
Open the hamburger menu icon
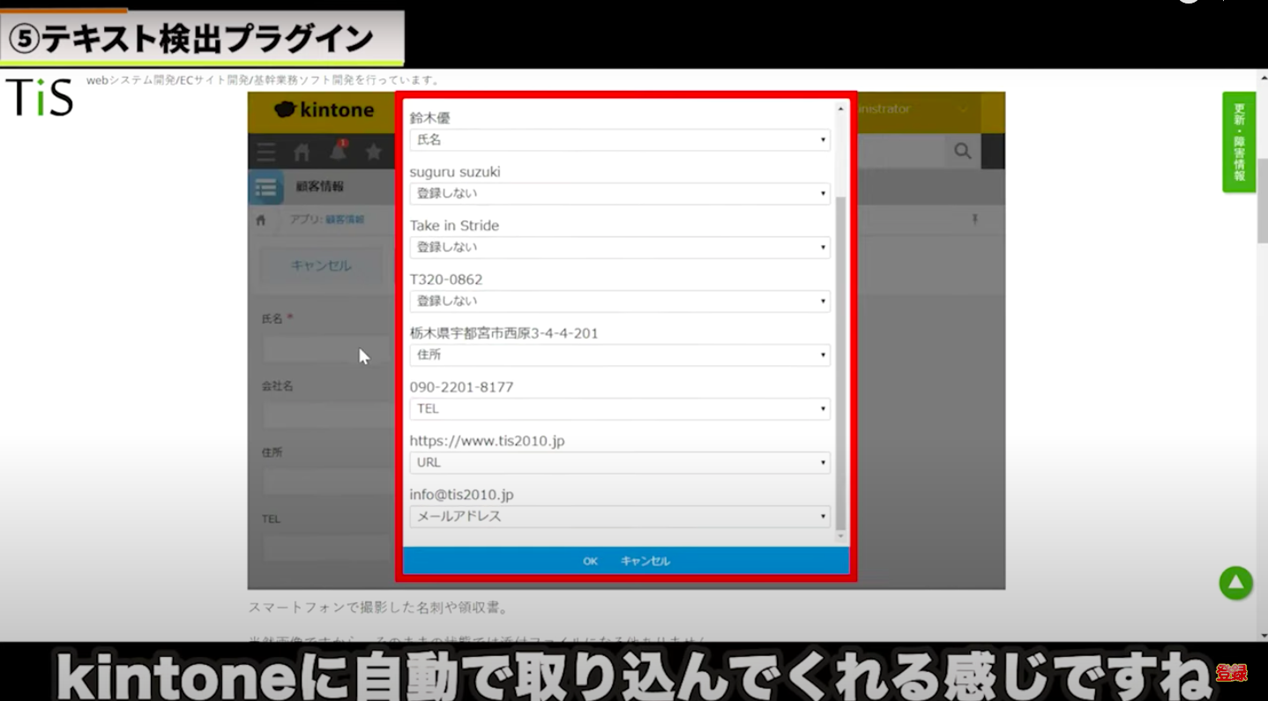[x=265, y=152]
